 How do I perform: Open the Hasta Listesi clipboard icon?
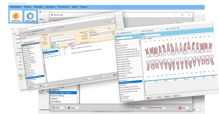tap(30, 16)
